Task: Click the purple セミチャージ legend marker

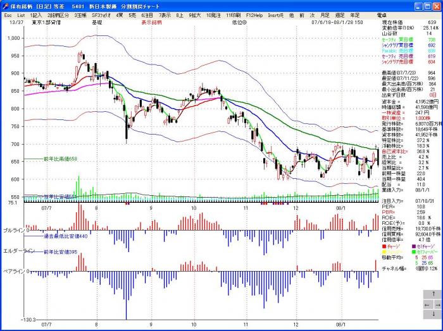Action: [x=414, y=245]
